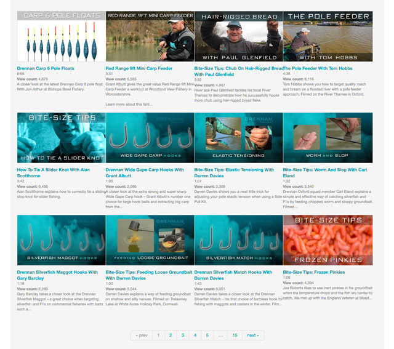This screenshot has width=394, height=349.
Task: Go to pagination page 2
Action: tap(171, 335)
